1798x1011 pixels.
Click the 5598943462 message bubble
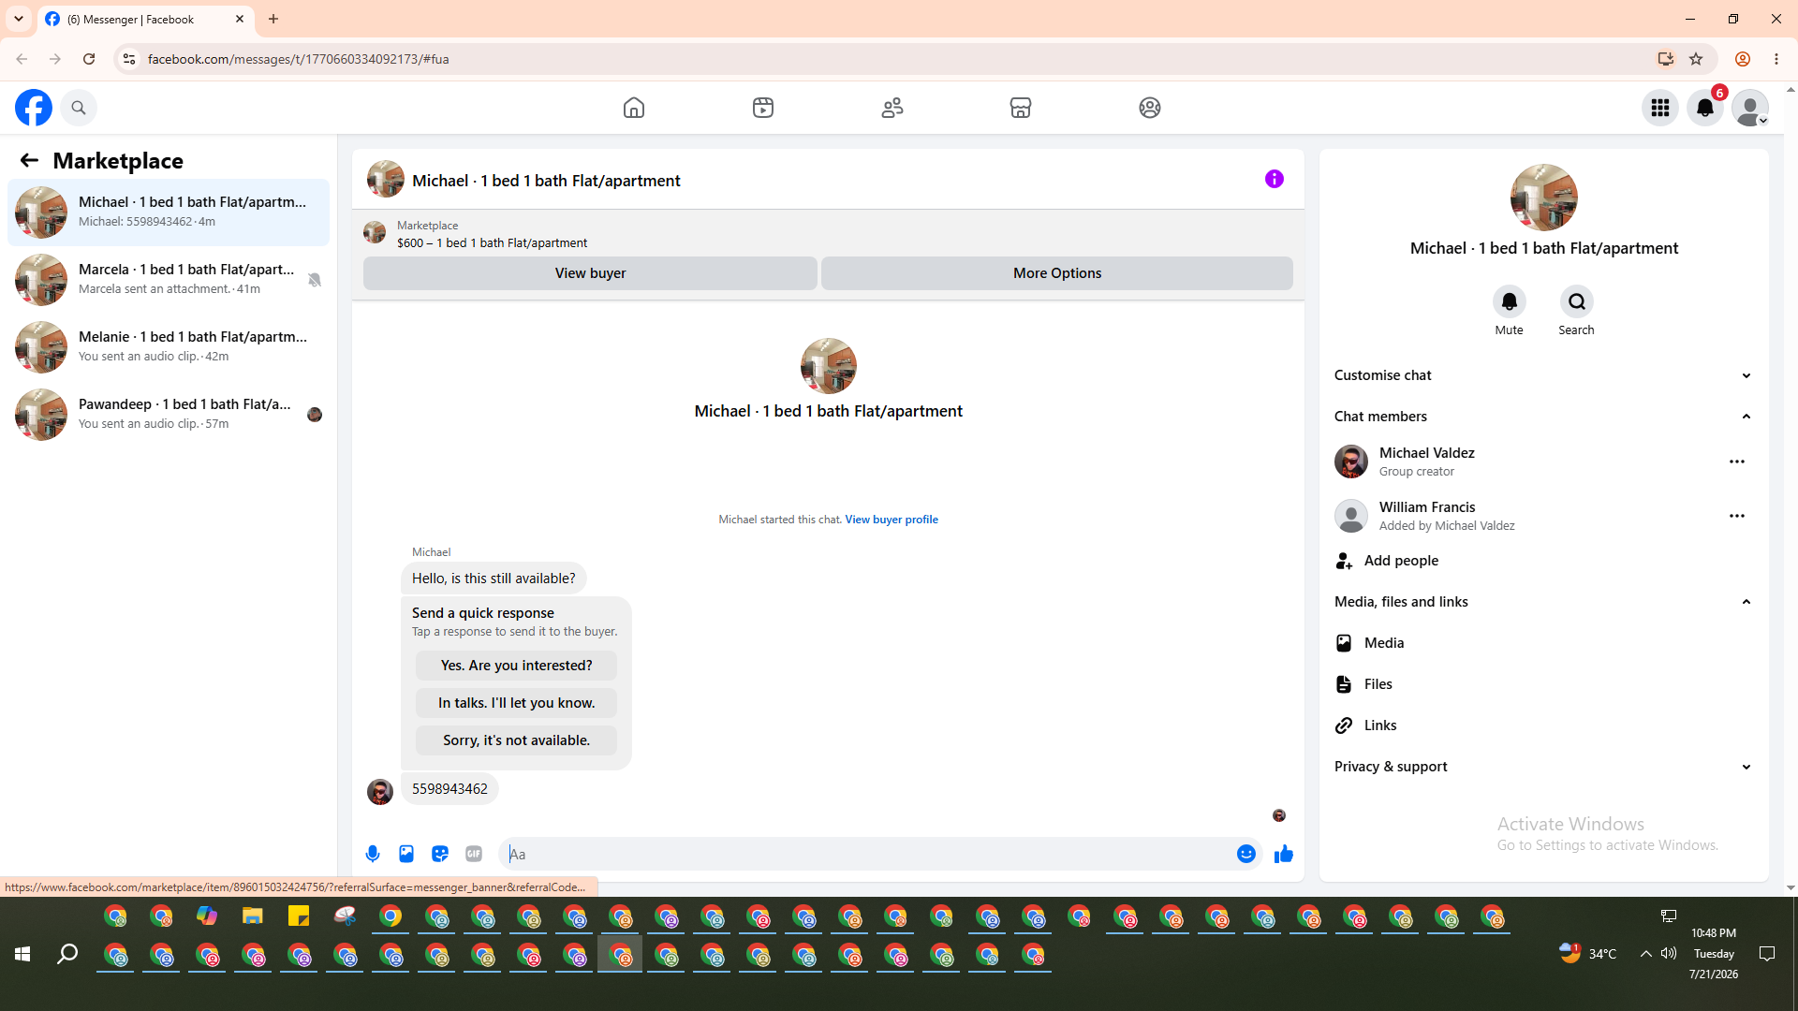coord(449,789)
